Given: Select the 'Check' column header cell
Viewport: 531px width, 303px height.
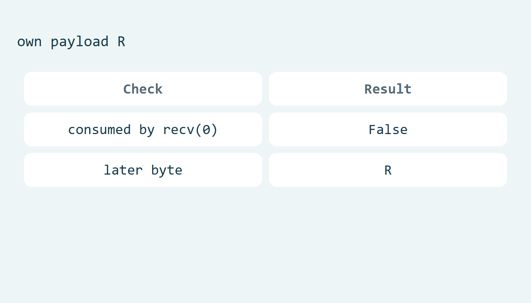Looking at the screenshot, I should point(143,89).
